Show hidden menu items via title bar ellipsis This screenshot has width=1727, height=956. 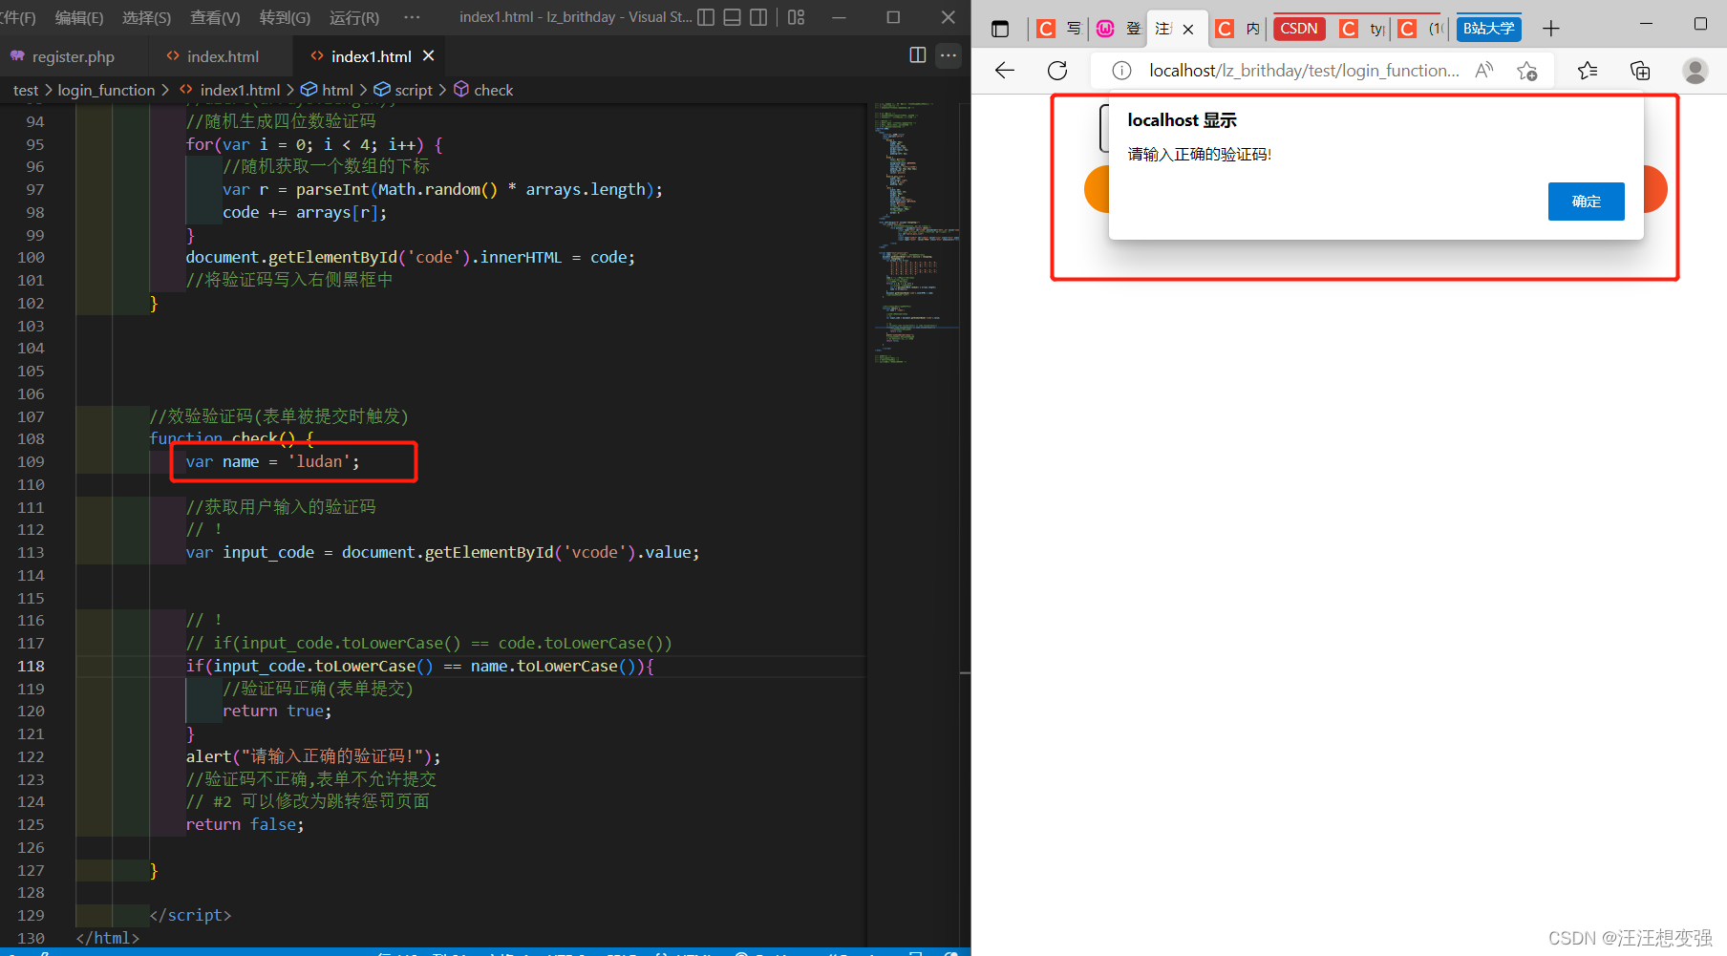point(412,17)
